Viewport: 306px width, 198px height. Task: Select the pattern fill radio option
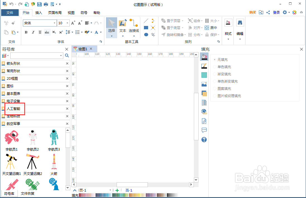coord(222,89)
